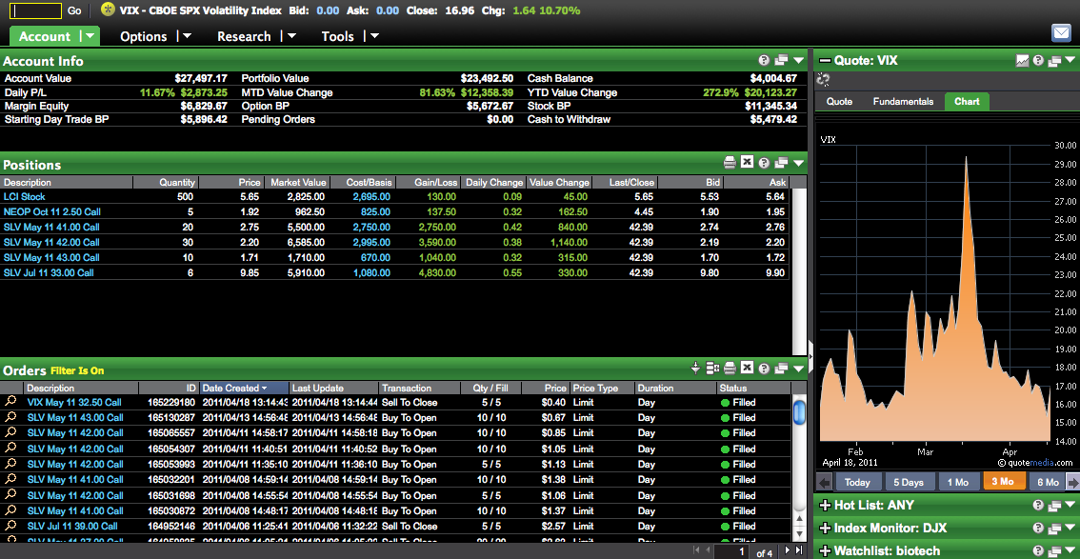Print the Positions panel

[x=730, y=163]
